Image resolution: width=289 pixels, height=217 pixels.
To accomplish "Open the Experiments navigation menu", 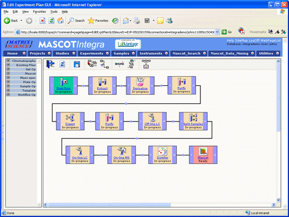I will point(94,54).
